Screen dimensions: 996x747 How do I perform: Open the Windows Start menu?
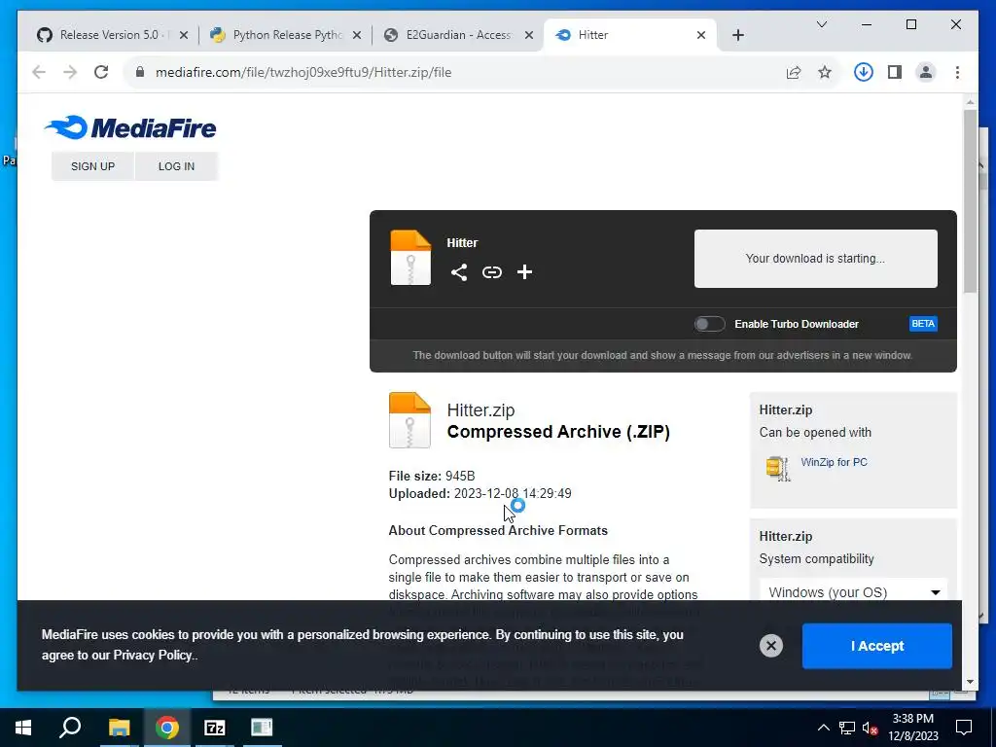(x=23, y=728)
